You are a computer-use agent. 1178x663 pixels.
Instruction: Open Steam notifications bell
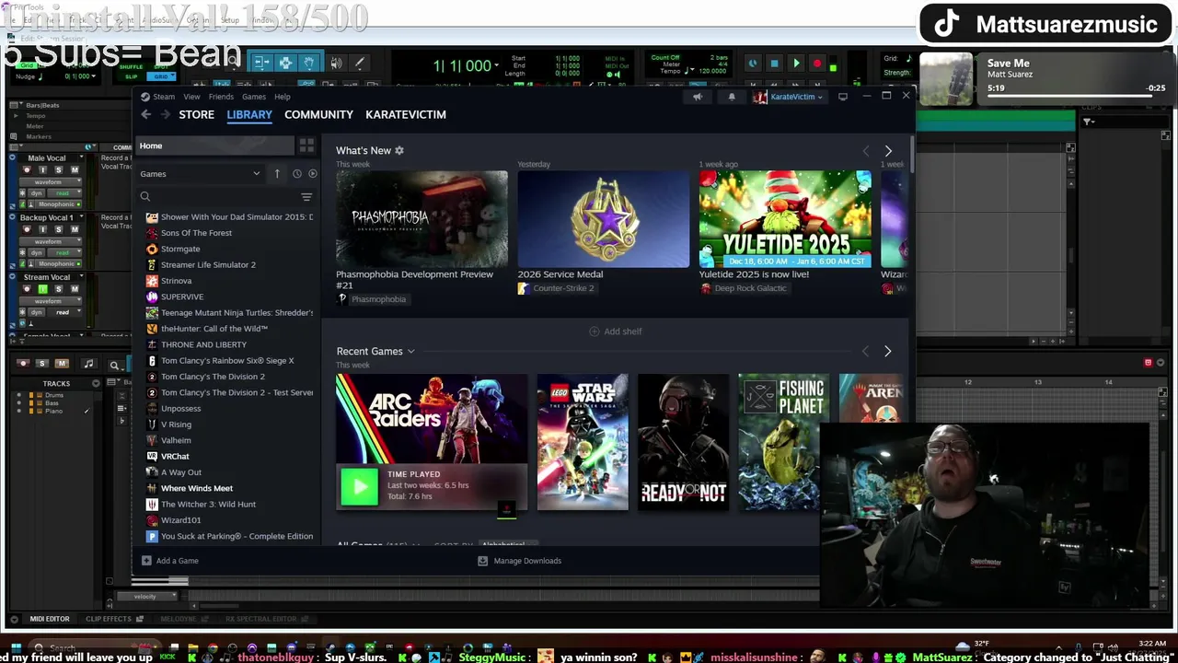(x=732, y=97)
